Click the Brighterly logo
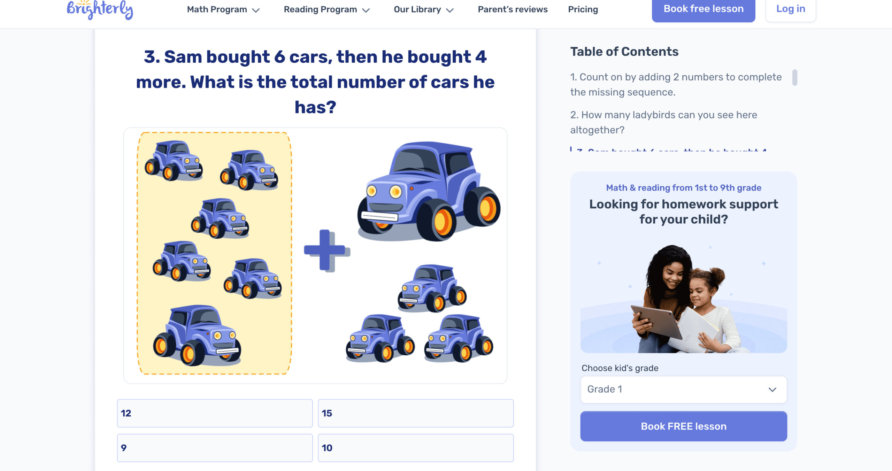This screenshot has width=892, height=471. (100, 10)
